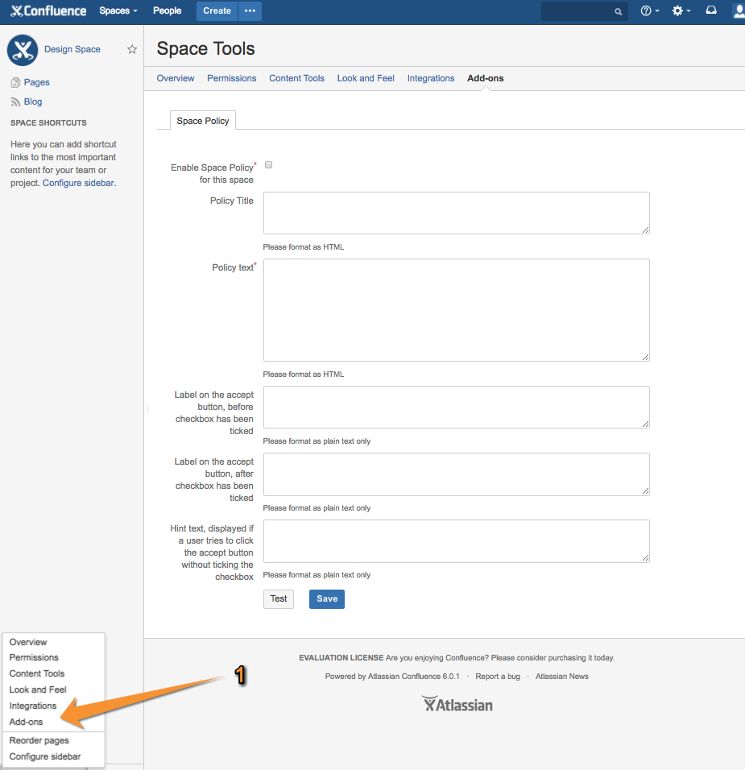The image size is (745, 770).
Task: Star the Design Space as favorite
Action: pyautogui.click(x=132, y=50)
